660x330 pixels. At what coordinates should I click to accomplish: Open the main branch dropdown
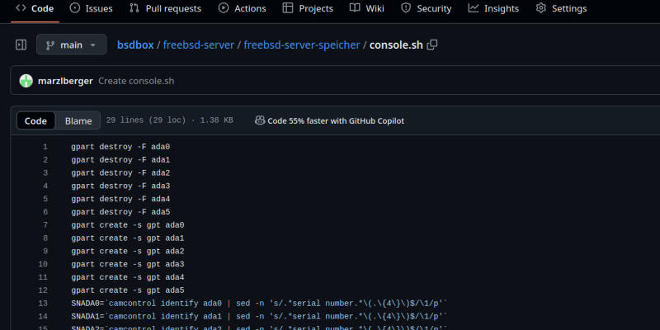72,45
